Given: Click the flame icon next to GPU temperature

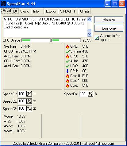Looking at the screenshot, I should 67,46.
